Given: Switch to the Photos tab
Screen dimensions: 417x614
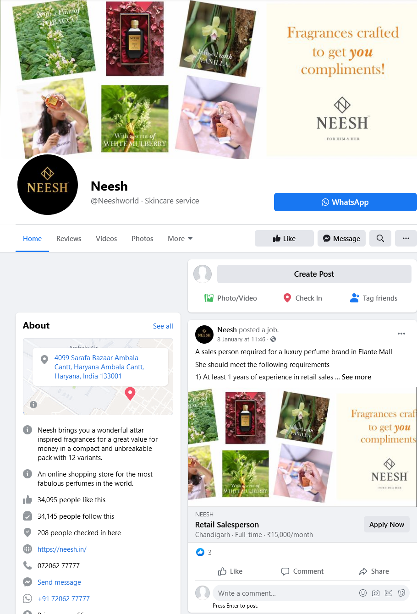Looking at the screenshot, I should tap(143, 238).
